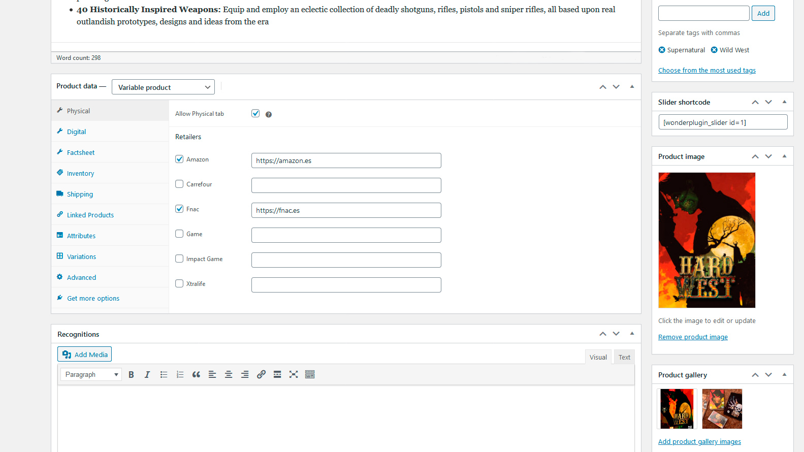Enable the Carrefour retailer checkbox
Viewport: 804px width, 452px height.
coord(179,184)
